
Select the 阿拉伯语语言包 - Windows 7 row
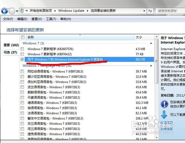coord(87,71)
